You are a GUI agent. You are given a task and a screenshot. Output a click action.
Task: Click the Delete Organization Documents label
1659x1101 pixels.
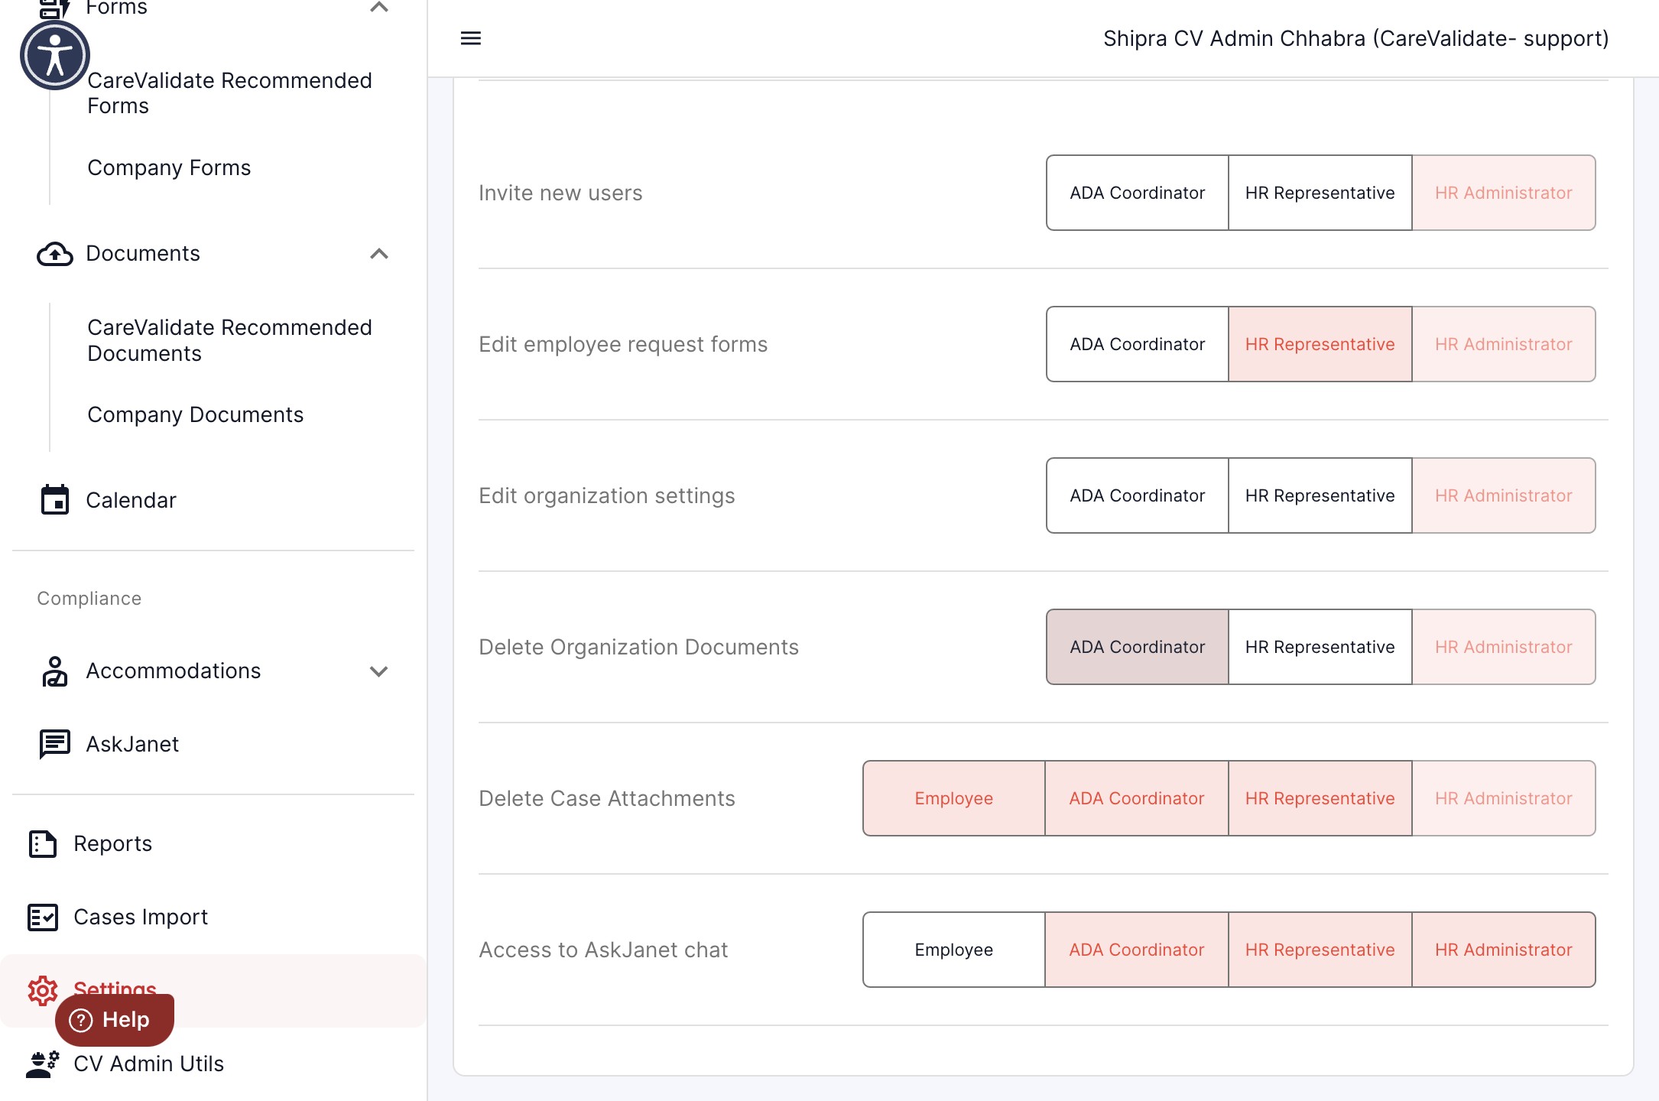638,647
